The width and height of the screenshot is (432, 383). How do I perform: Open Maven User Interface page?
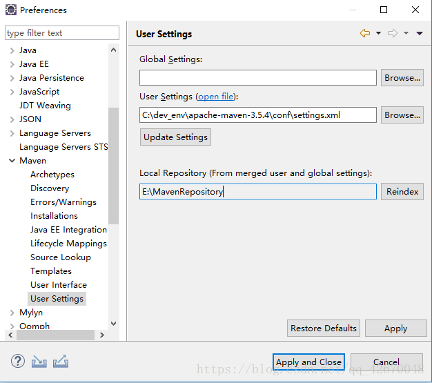59,284
